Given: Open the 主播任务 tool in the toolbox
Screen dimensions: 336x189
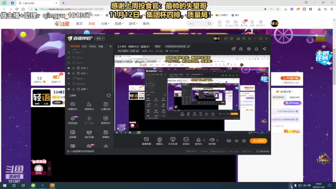Looking at the screenshot, I should [x=106, y=106].
